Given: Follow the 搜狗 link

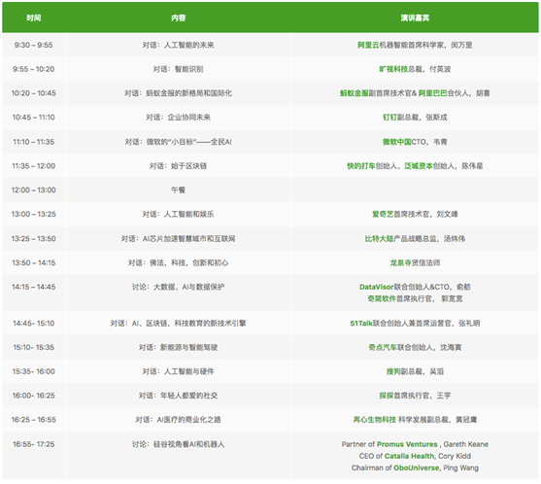Looking at the screenshot, I should click(393, 371).
